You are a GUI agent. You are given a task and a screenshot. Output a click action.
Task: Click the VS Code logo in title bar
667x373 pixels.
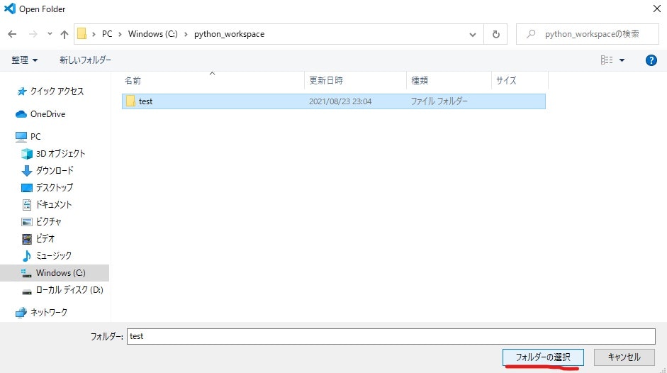pyautogui.click(x=9, y=9)
